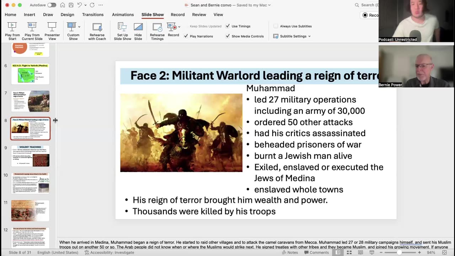Click the Home icon in title bar
The height and width of the screenshot is (256, 455).
(63, 5)
